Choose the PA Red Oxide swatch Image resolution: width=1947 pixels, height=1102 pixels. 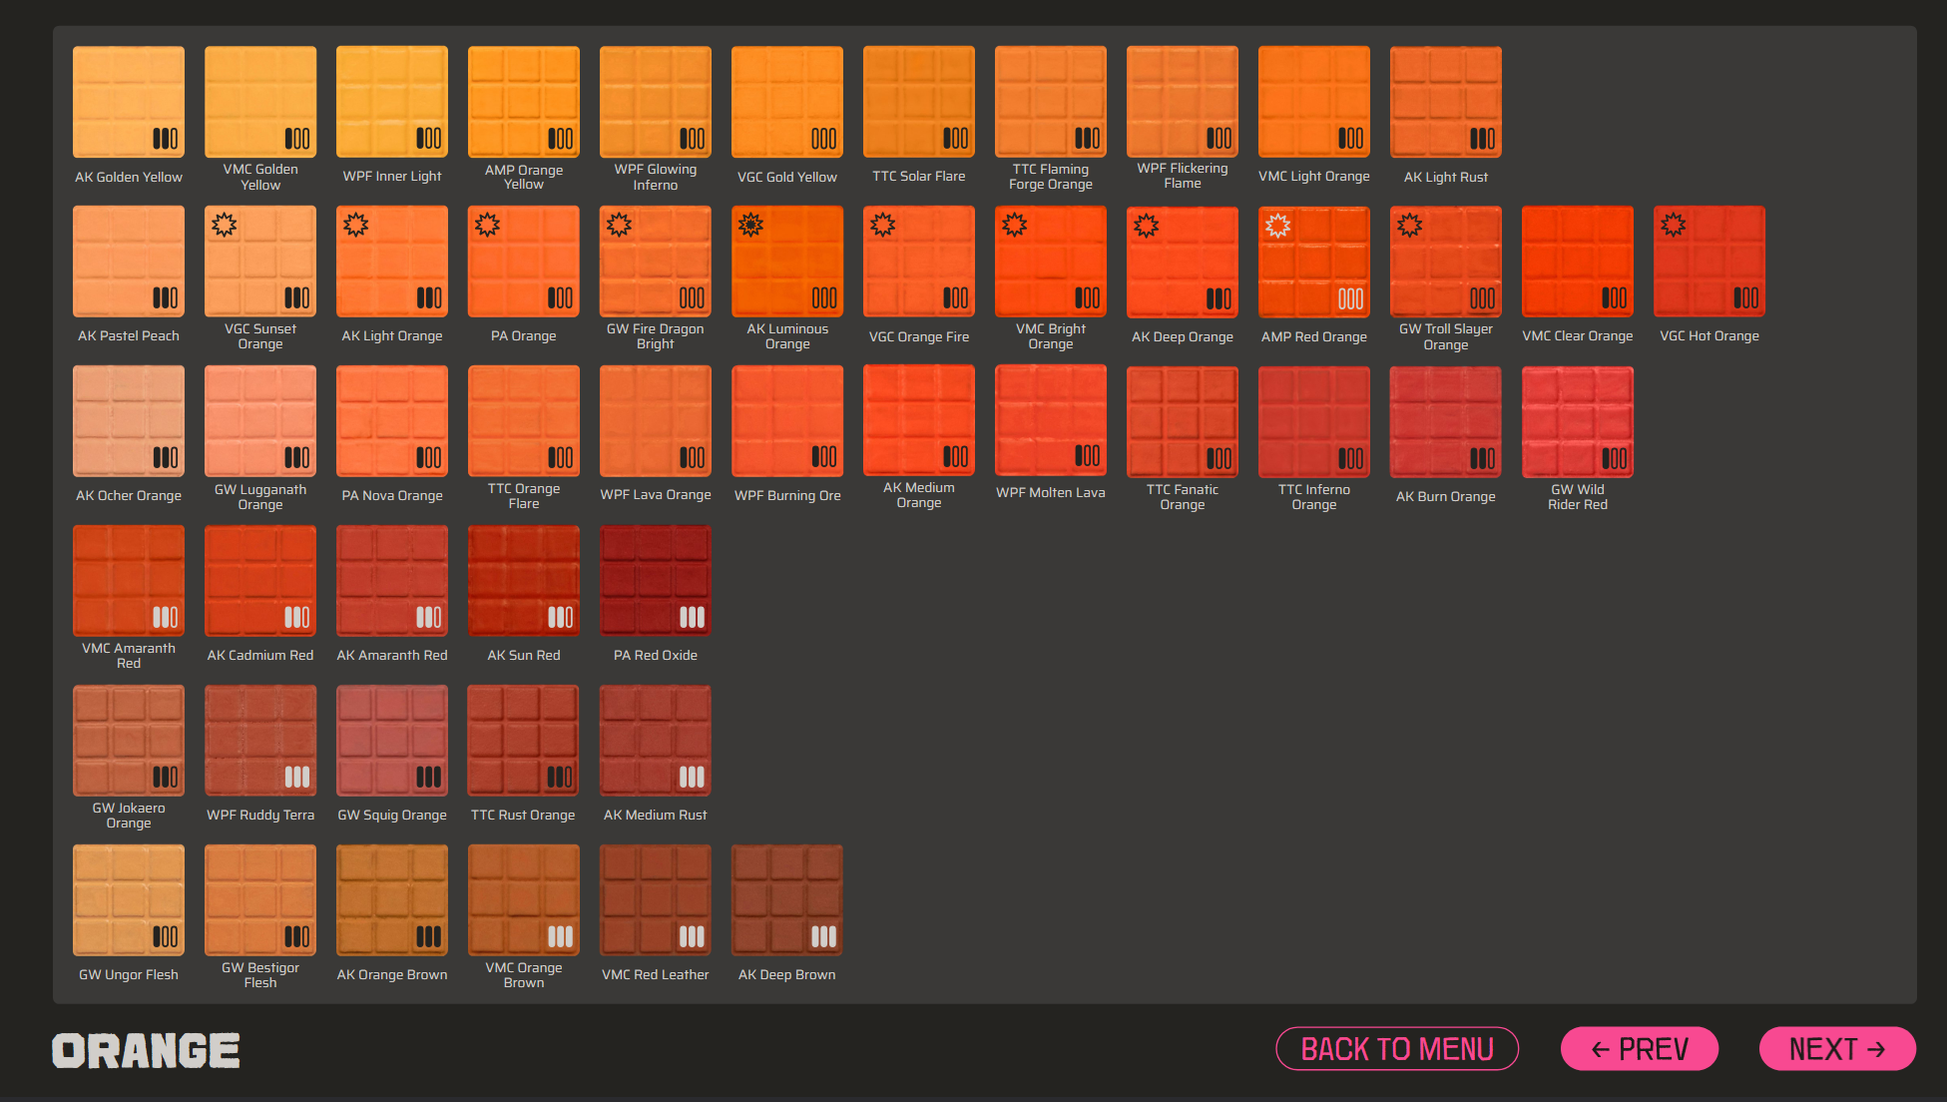click(655, 581)
